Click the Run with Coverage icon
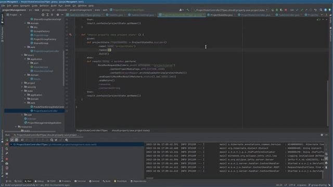333x187 pixels. tap(281, 10)
